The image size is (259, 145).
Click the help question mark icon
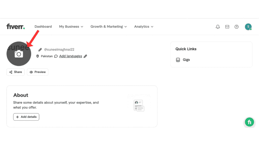click(236, 27)
